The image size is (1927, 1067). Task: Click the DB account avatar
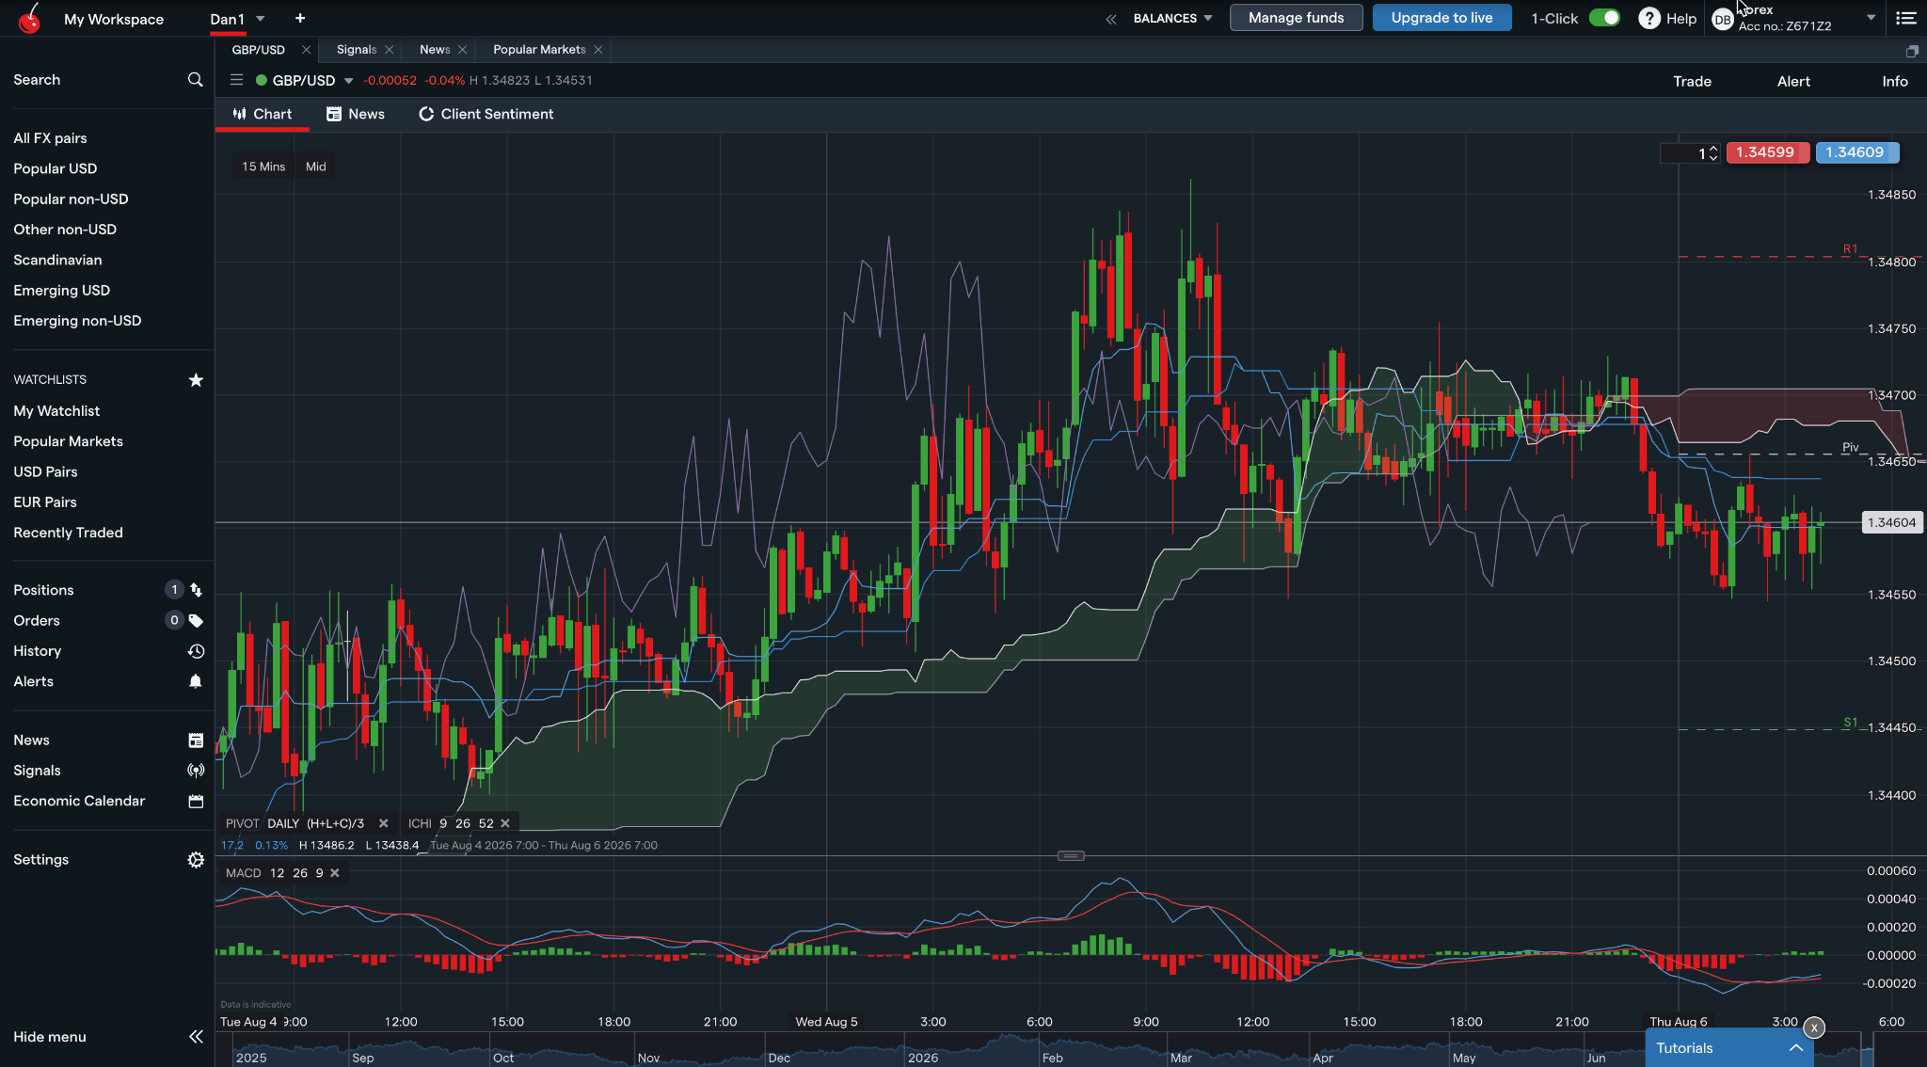coord(1723,19)
